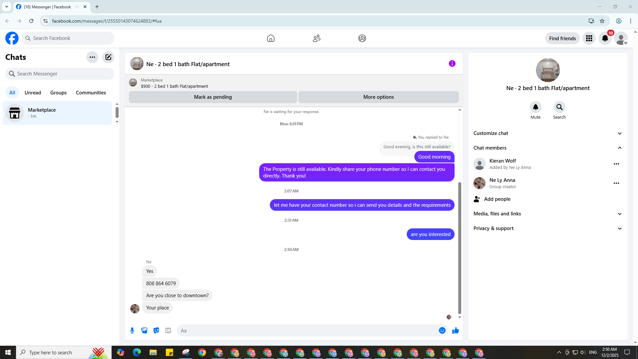The image size is (638, 359).
Task: Start a new message with compose icon
Action: coord(108,57)
